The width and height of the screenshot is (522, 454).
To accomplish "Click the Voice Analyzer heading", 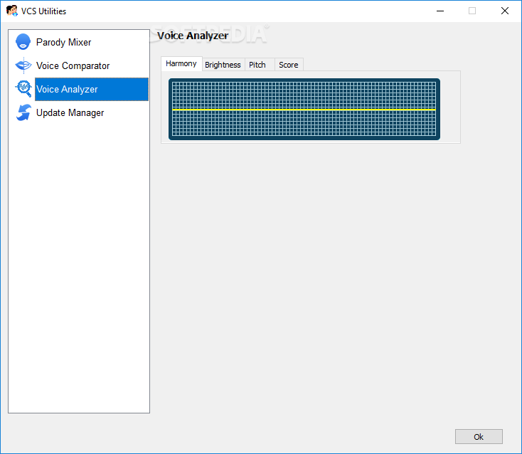I will (193, 36).
